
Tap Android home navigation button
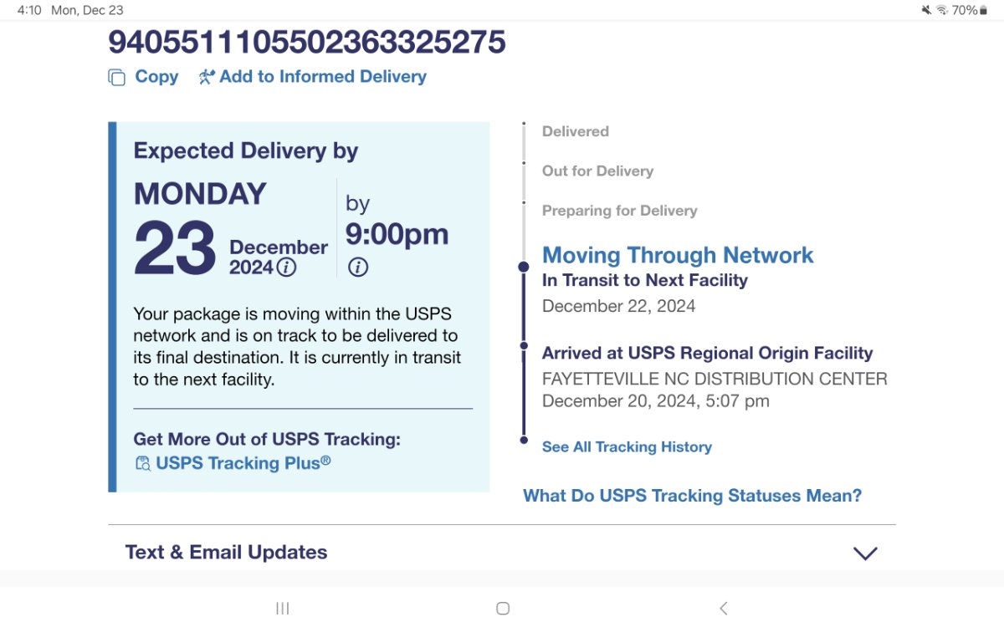click(503, 608)
